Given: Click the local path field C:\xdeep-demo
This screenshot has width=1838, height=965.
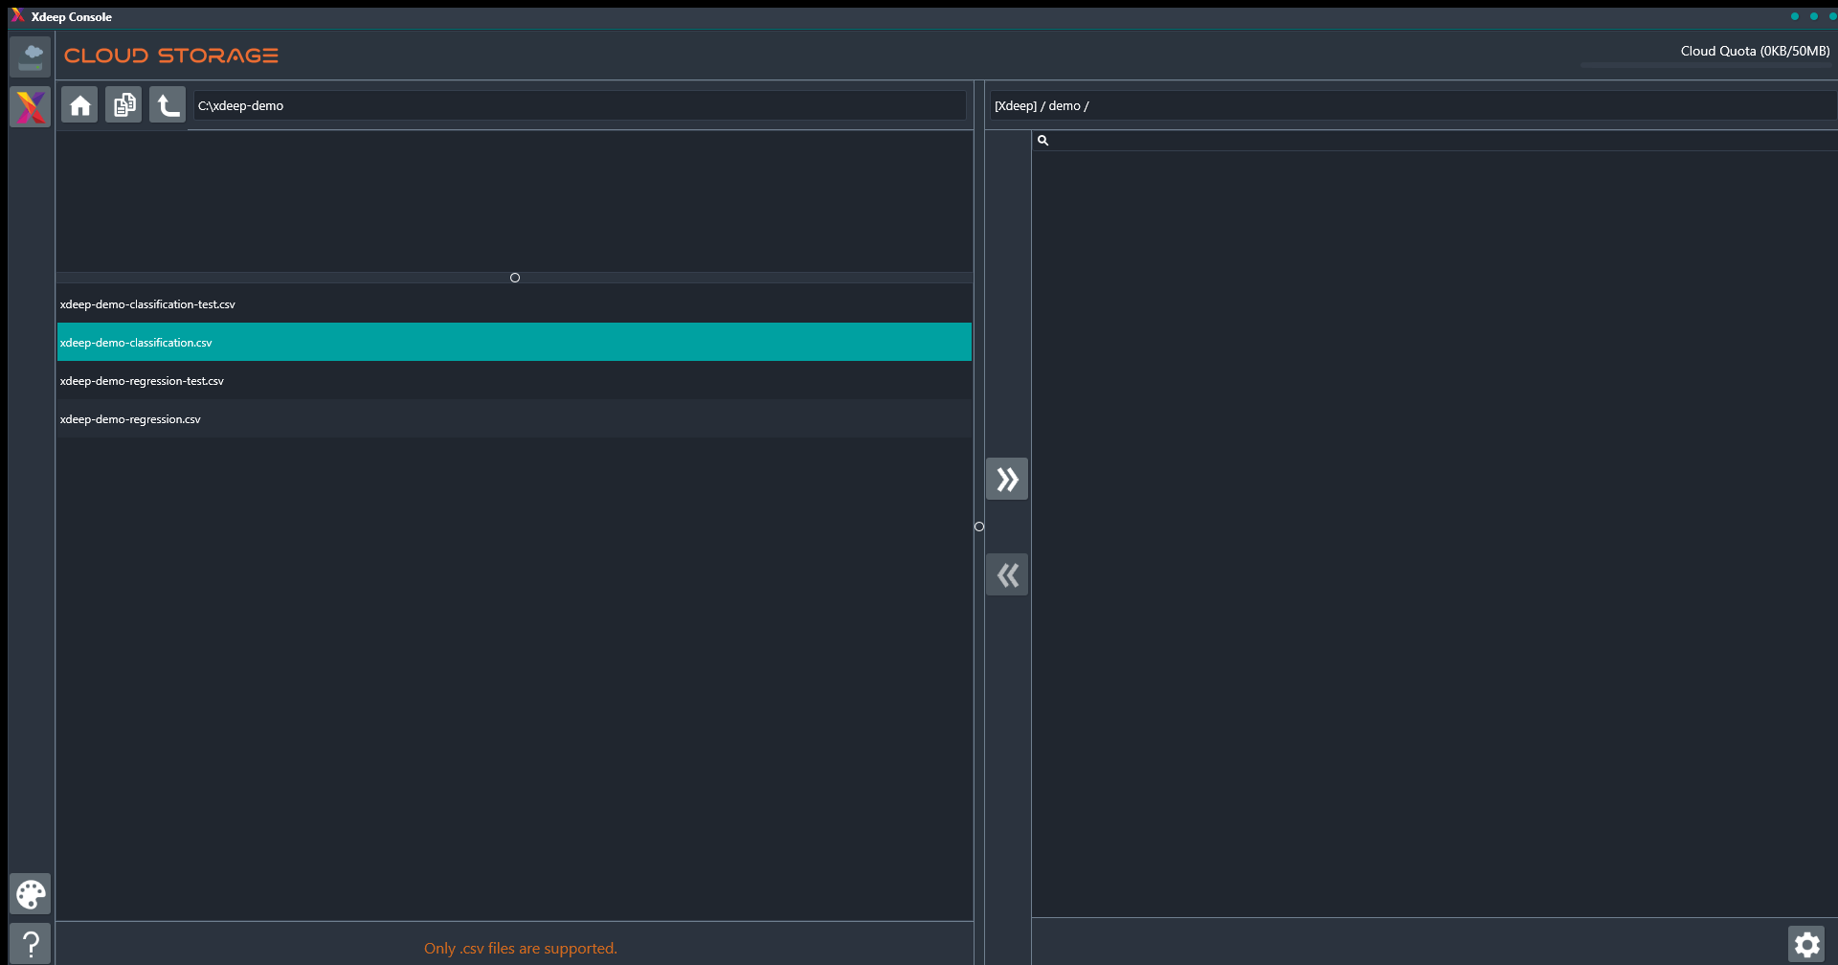Looking at the screenshot, I should 580,105.
